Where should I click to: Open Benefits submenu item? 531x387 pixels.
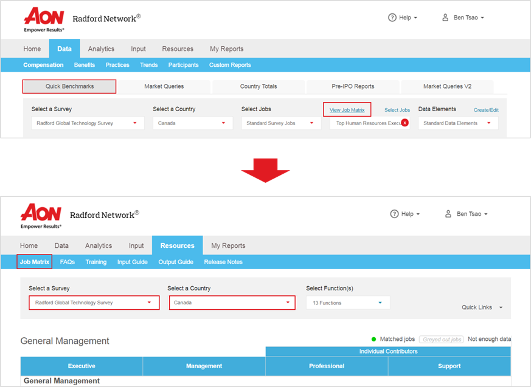(85, 65)
